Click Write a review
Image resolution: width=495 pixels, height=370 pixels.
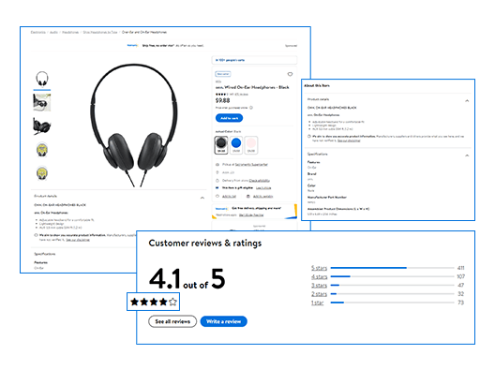(223, 321)
